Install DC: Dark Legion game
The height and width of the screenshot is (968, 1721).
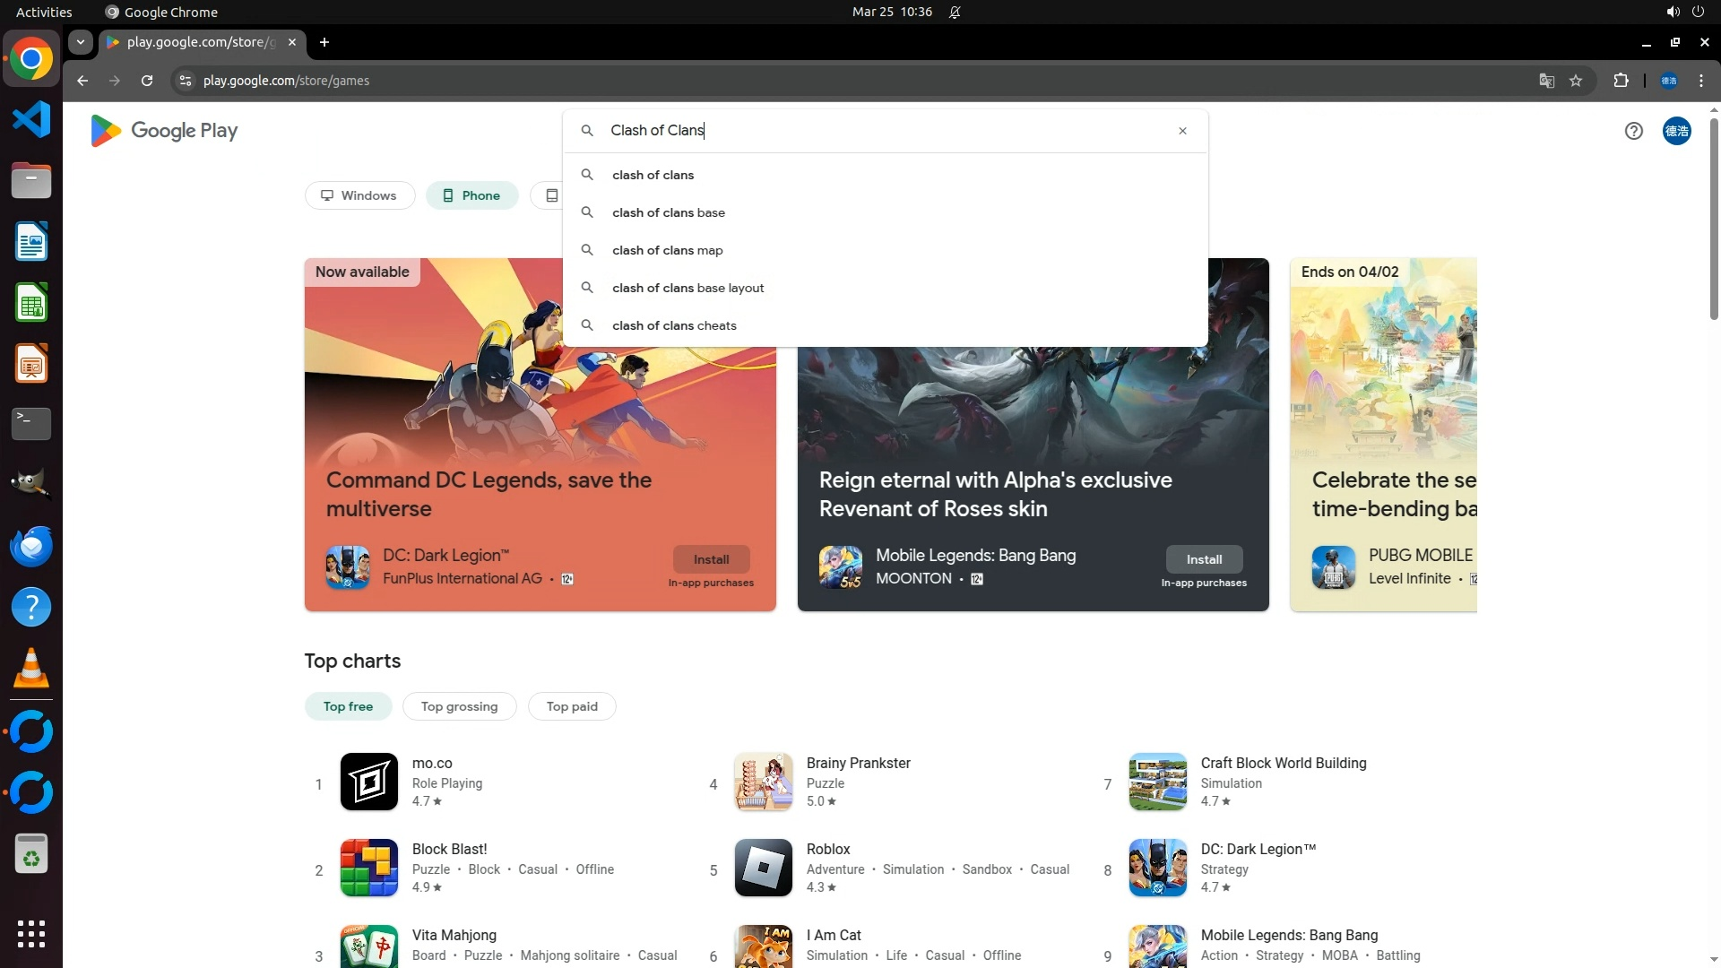tap(711, 559)
